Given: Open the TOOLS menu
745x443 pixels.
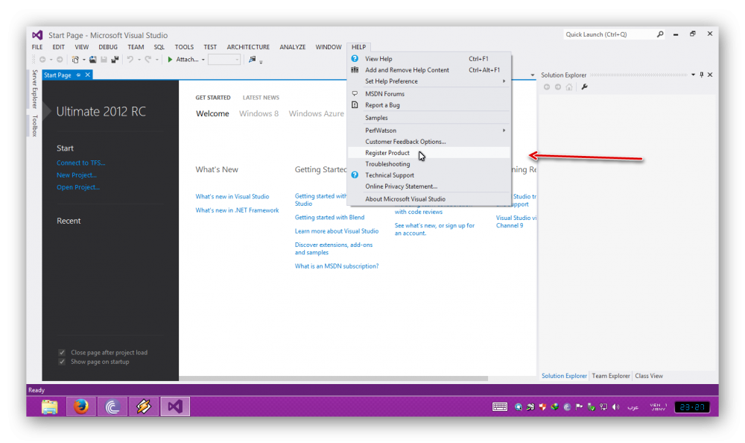Looking at the screenshot, I should tap(184, 47).
